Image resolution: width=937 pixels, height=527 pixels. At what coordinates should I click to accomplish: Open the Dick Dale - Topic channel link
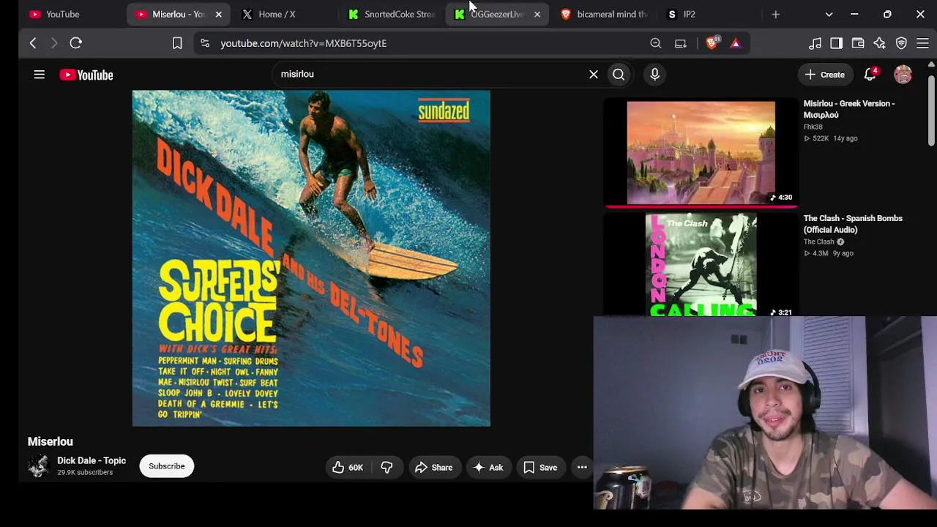point(92,460)
